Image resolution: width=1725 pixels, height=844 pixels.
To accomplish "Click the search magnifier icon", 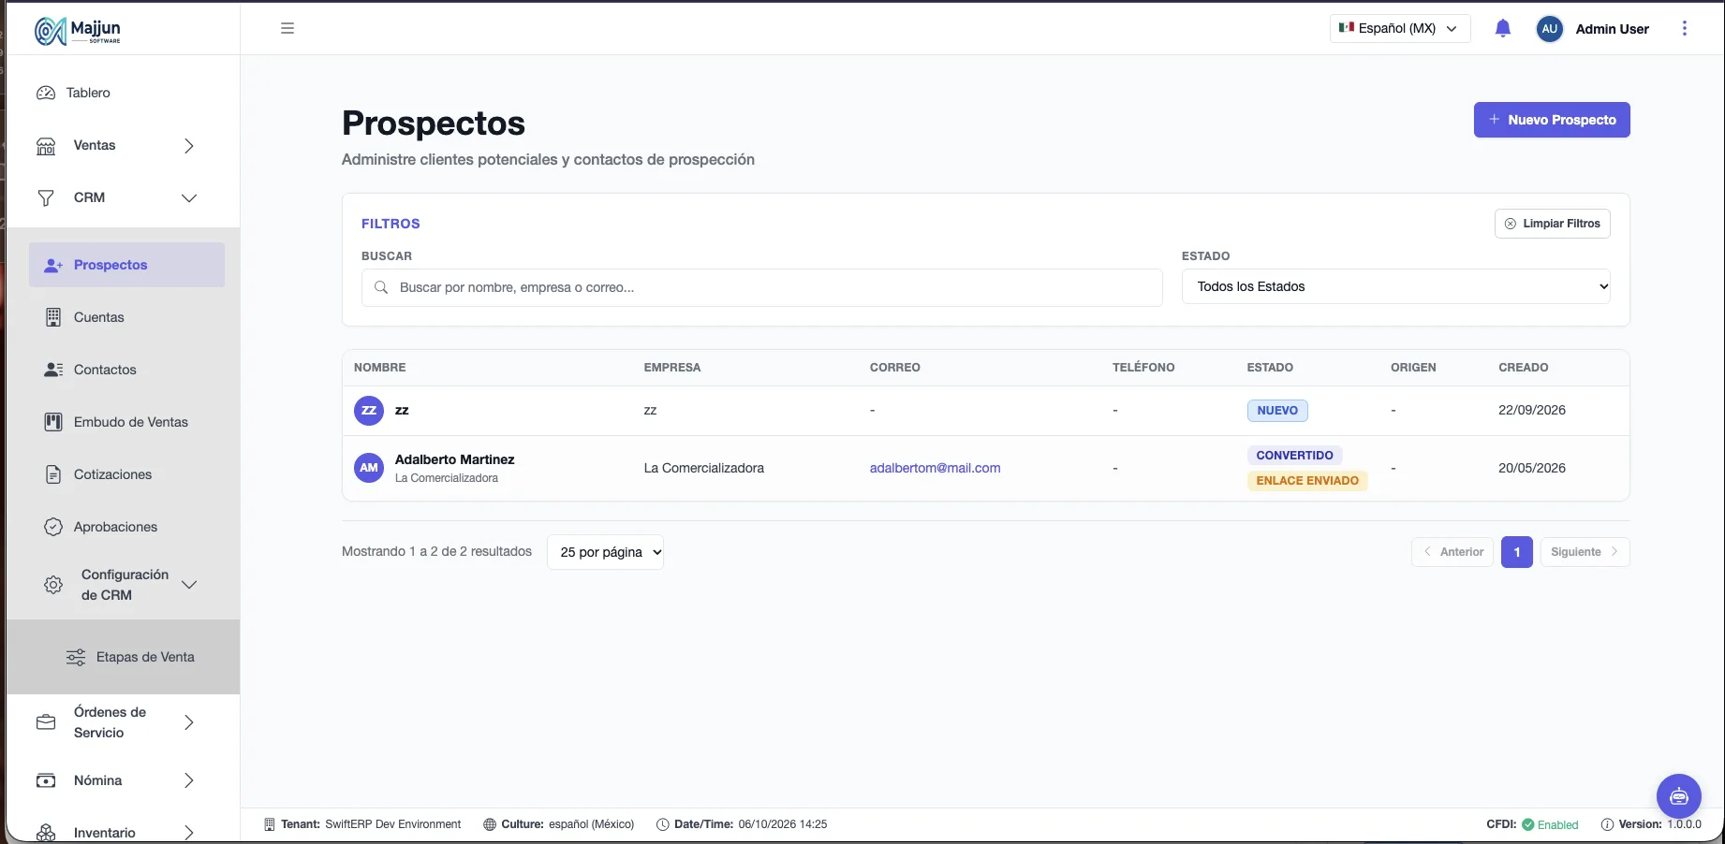I will (x=381, y=287).
